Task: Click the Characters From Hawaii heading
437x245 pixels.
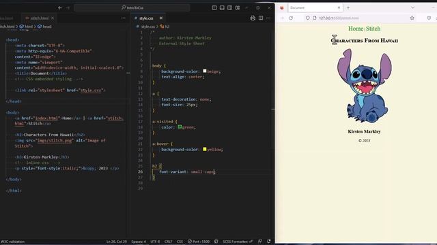Action: click(x=364, y=41)
